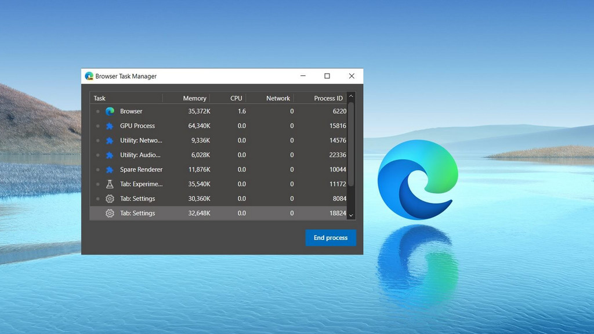Viewport: 594px width, 334px height.
Task: Click process ID 10044
Action: [338, 170]
